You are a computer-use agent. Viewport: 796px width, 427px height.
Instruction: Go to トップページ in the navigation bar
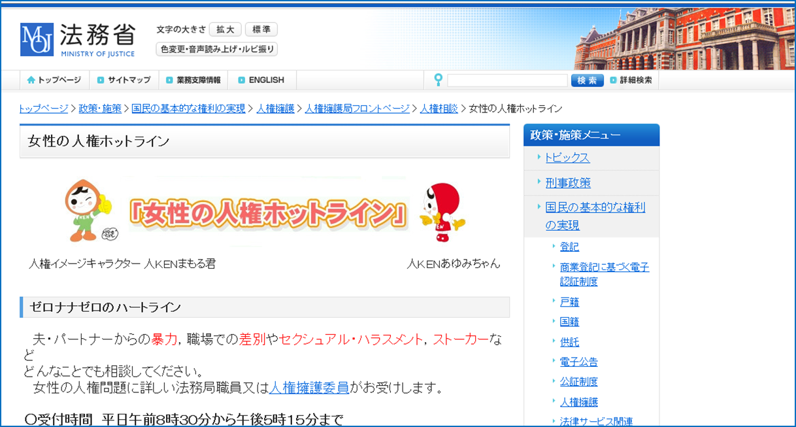click(54, 80)
